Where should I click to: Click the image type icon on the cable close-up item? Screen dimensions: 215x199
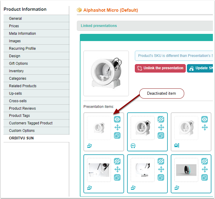pos(89,187)
